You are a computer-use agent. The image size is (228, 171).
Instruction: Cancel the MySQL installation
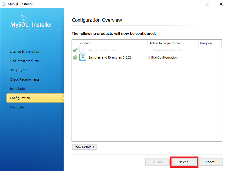(x=211, y=162)
